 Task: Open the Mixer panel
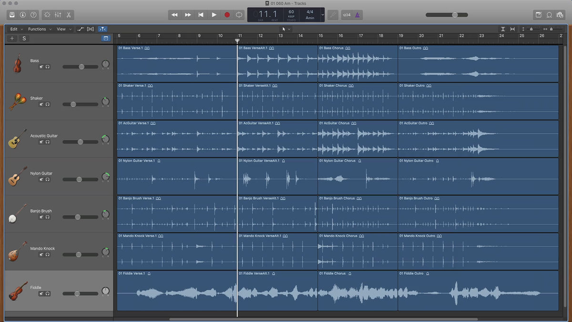coord(58,15)
